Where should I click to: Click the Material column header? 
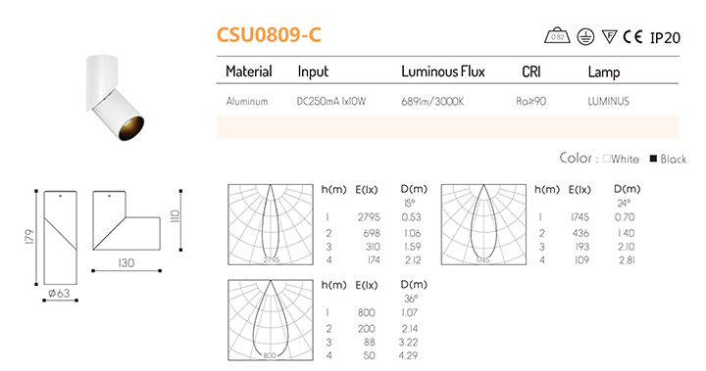coord(248,71)
